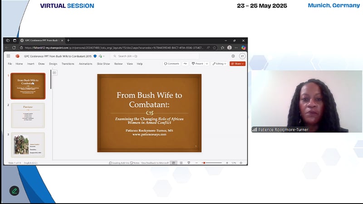Viewport: 363px width, 204px height.
Task: Toggle the slide thumbnail pane button
Action: pos(54,73)
